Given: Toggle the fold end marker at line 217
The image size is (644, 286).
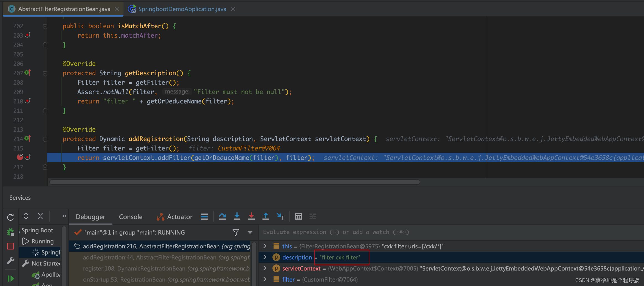Looking at the screenshot, I should click(x=45, y=167).
